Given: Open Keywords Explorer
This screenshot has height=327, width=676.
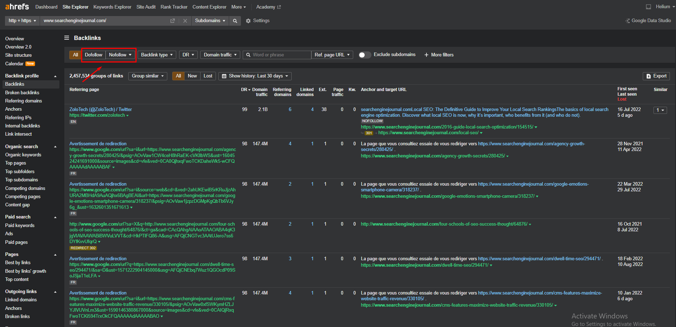Looking at the screenshot, I should click(x=112, y=7).
